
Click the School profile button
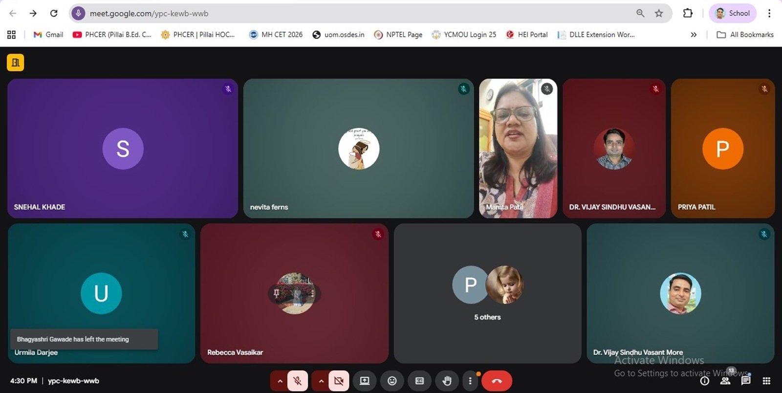pyautogui.click(x=732, y=13)
